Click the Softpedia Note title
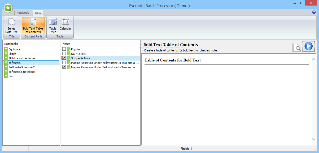319x153 pixels. (x=81, y=58)
